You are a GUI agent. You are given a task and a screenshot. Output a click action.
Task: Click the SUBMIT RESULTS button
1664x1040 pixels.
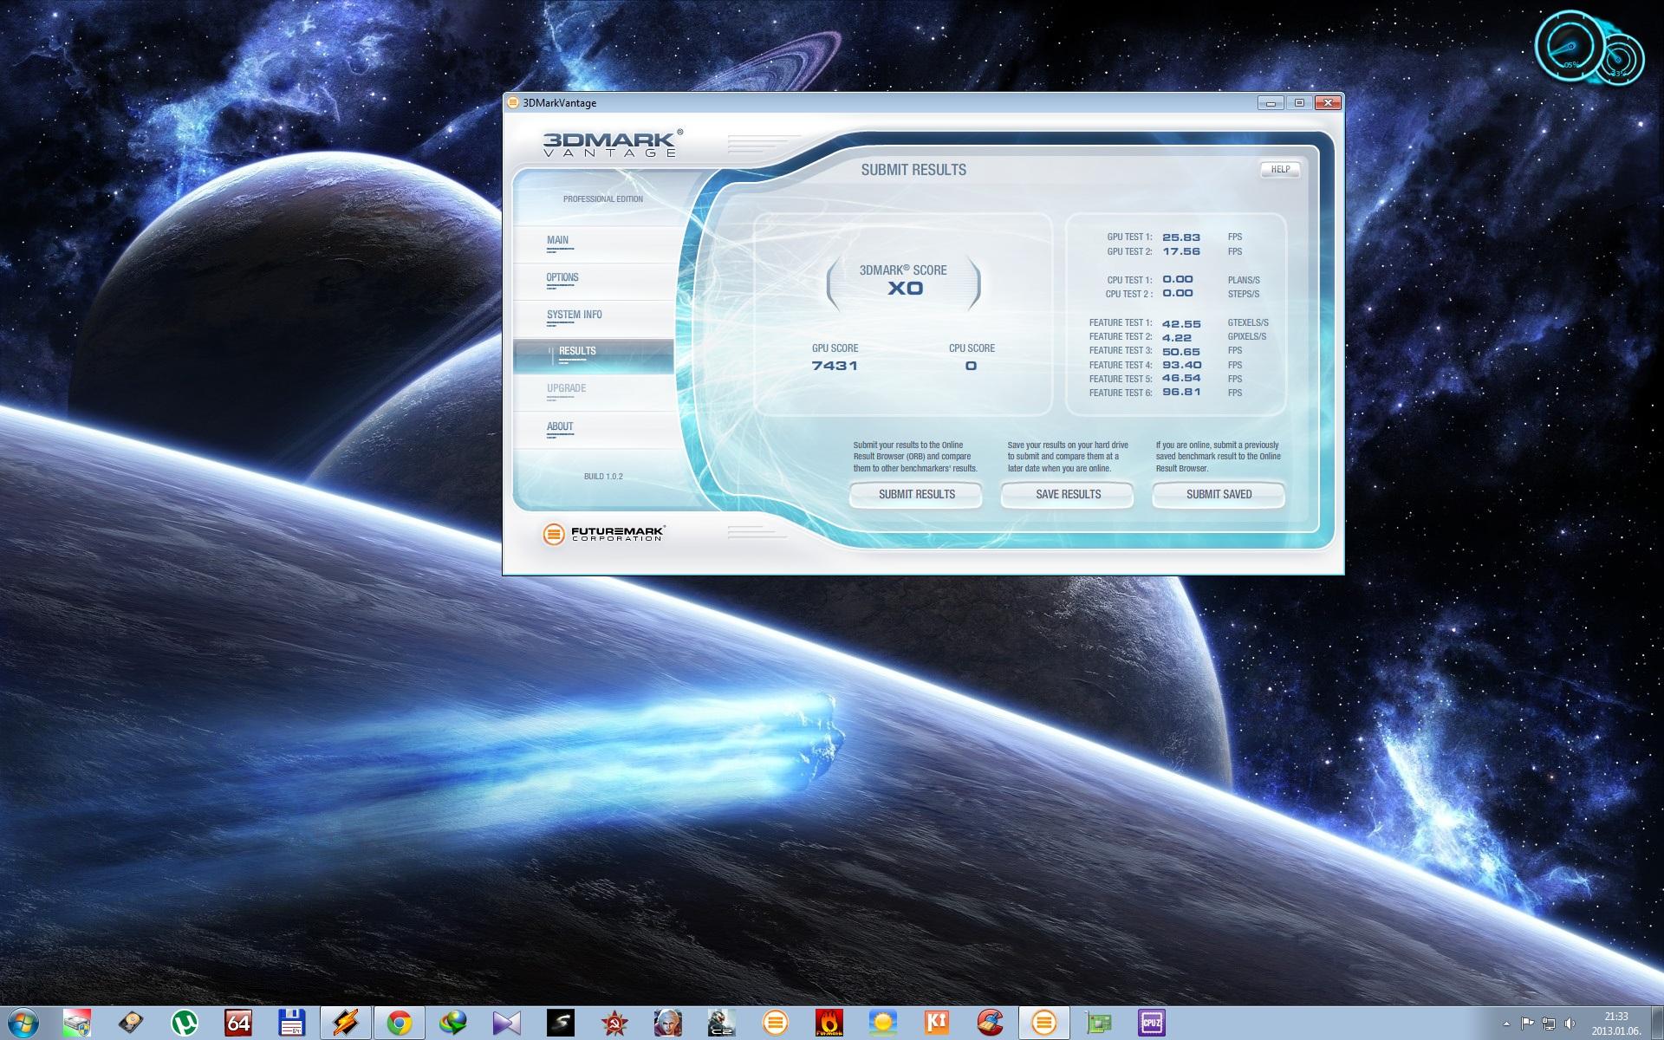(916, 494)
